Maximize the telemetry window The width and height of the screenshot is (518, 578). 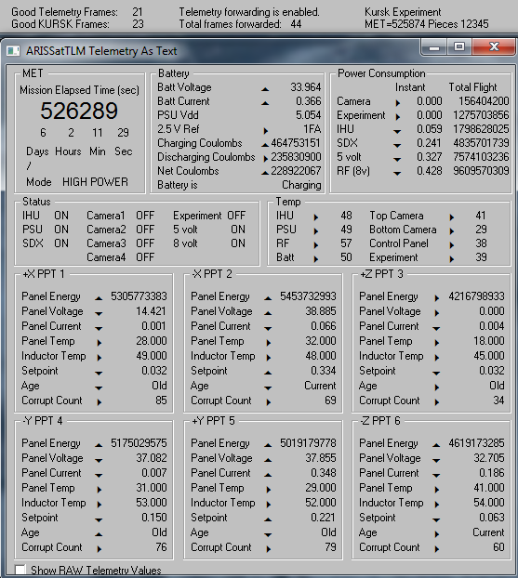click(459, 46)
